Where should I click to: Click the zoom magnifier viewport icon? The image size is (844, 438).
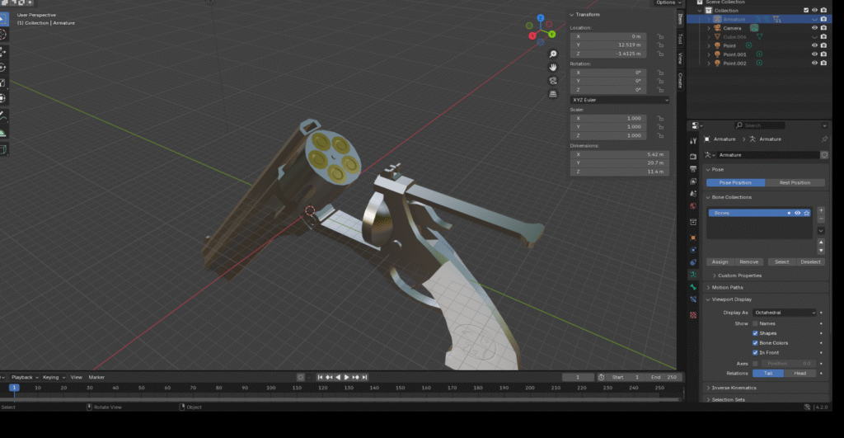click(552, 65)
